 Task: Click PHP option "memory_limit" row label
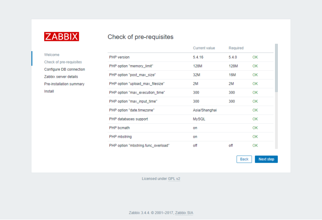[131, 66]
